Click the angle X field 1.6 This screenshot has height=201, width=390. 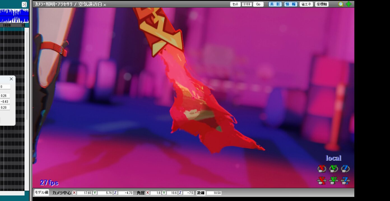(156, 193)
